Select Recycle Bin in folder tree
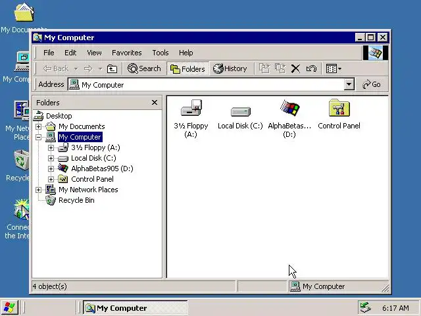 coord(76,200)
